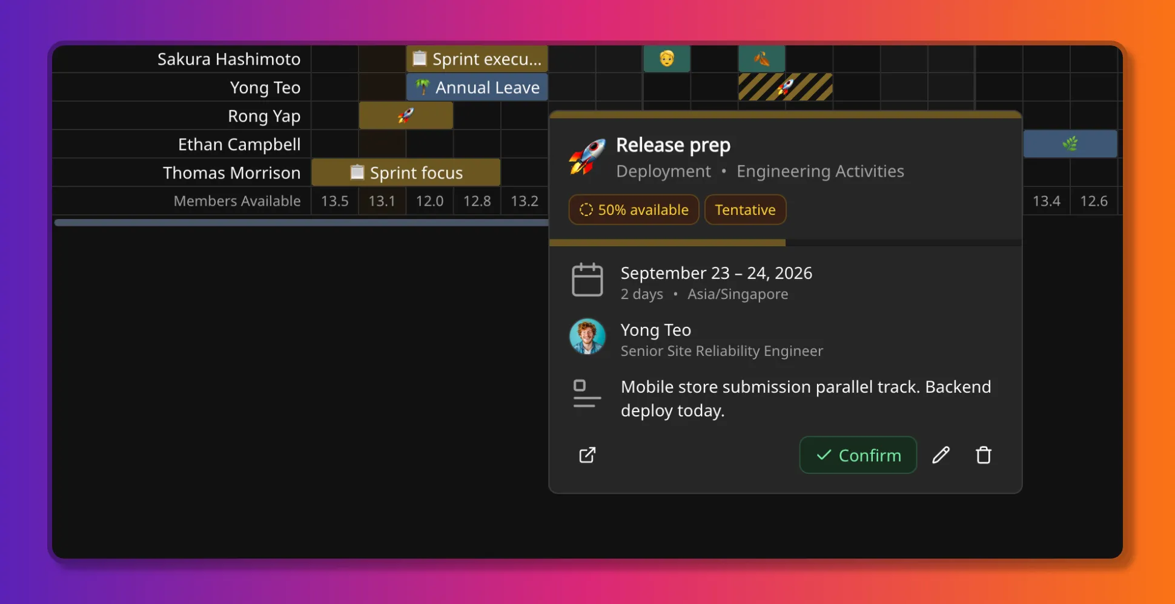Click Senior Site Reliability Engineer text
This screenshot has height=604, width=1175.
click(x=721, y=351)
